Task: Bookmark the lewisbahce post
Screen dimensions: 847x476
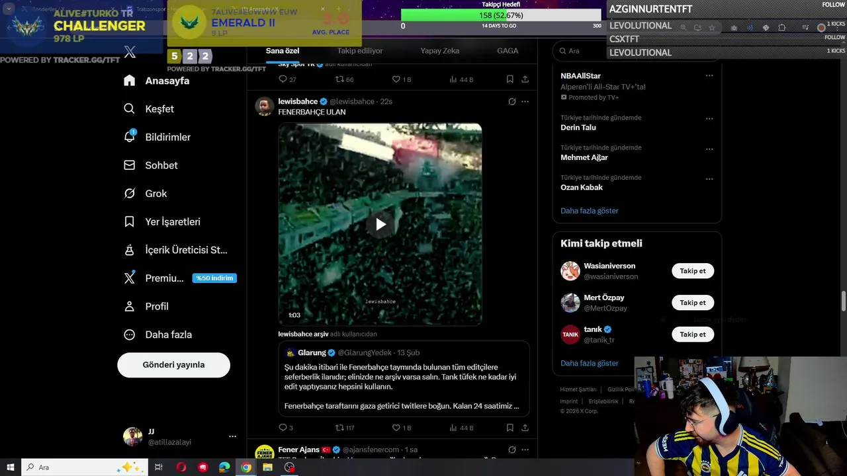Action: [x=510, y=428]
